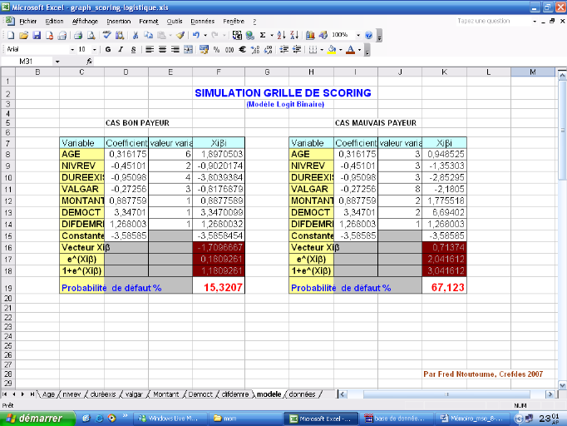Expand the Arial font name dropdown
The image size is (567, 426).
(x=71, y=50)
